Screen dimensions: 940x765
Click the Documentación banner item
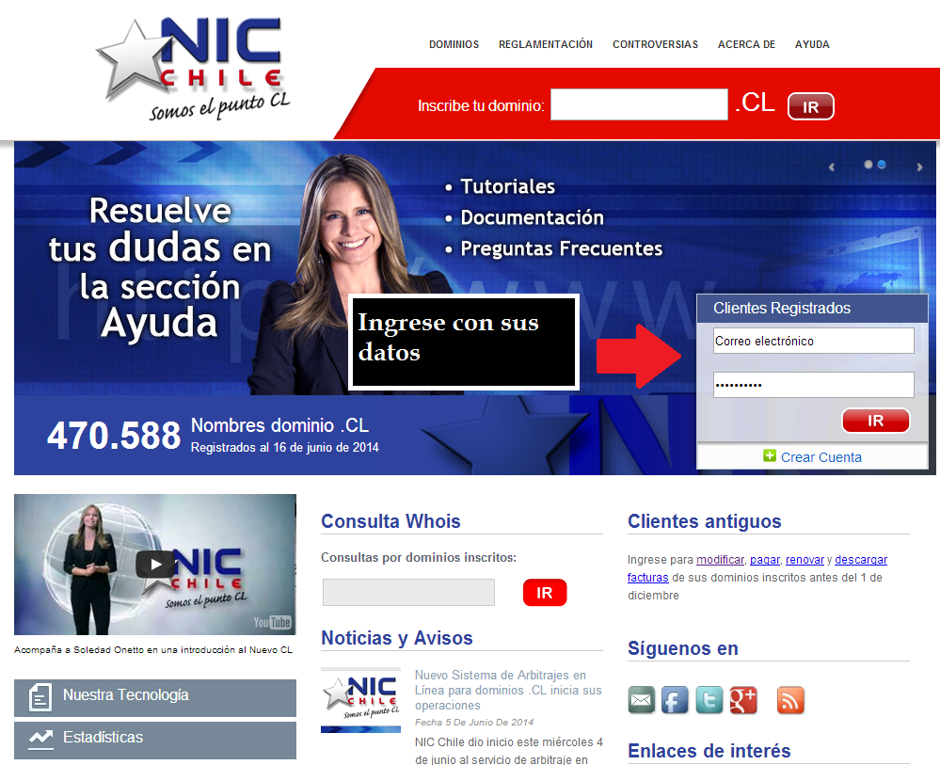pos(532,217)
